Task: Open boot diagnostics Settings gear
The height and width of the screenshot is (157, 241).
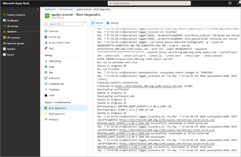Action: tap(108, 23)
